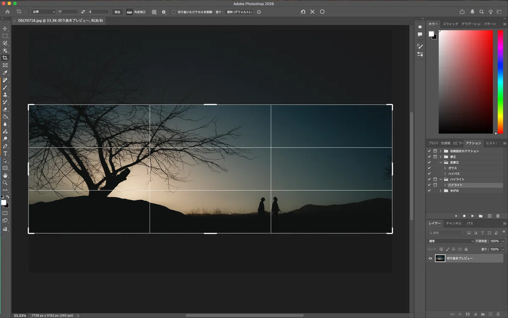Toggle the checkmark for ゆがみ action set
The height and width of the screenshot is (318, 508).
(x=429, y=191)
